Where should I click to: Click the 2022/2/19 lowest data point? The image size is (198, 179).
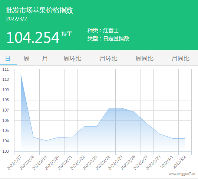[46, 140]
